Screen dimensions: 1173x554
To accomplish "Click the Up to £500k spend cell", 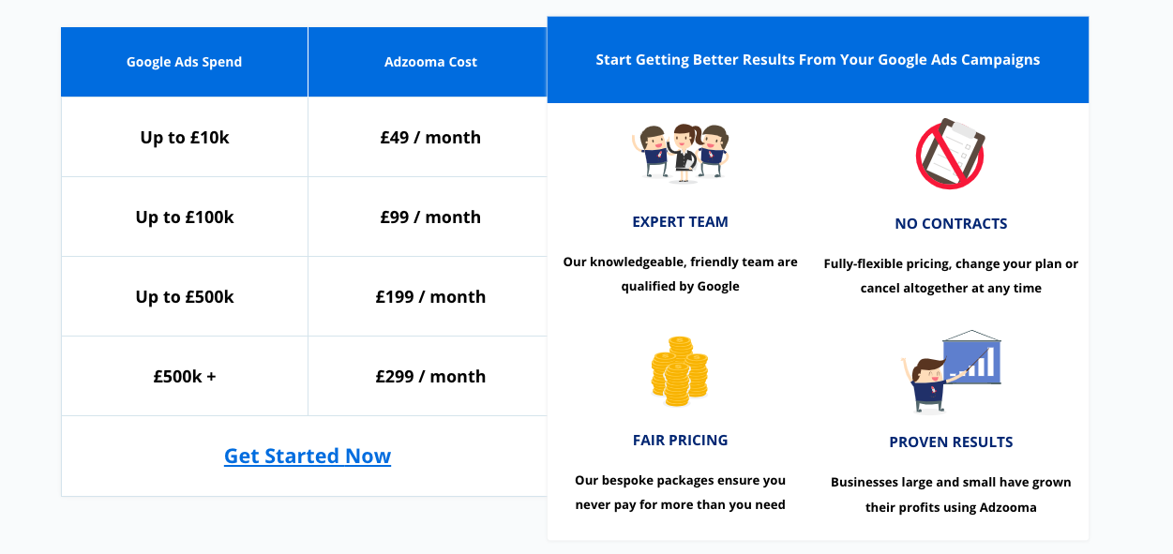I will click(x=184, y=297).
